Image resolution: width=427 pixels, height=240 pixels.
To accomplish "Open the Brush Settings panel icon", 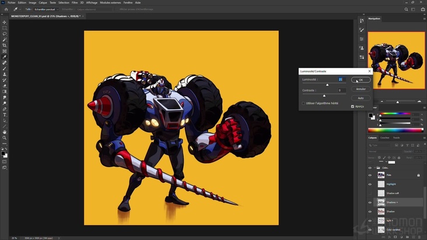I will tap(362, 30).
